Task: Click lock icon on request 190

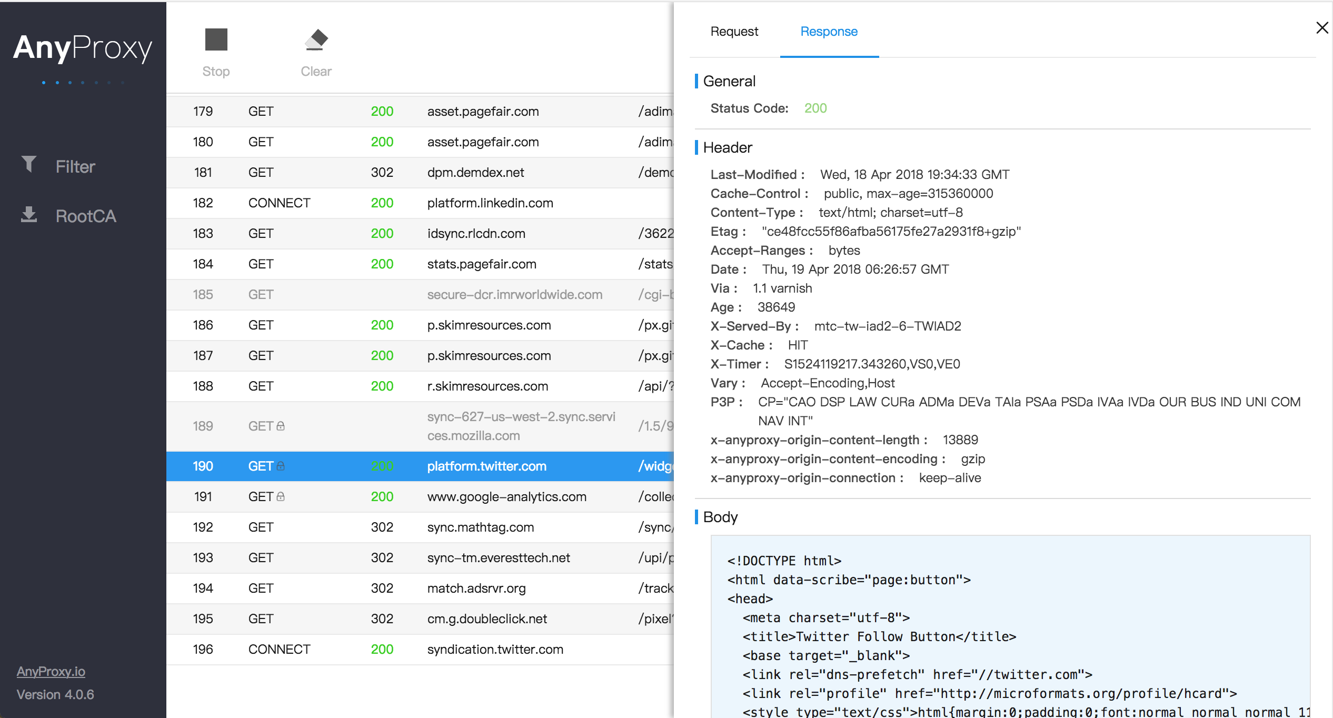Action: (281, 466)
